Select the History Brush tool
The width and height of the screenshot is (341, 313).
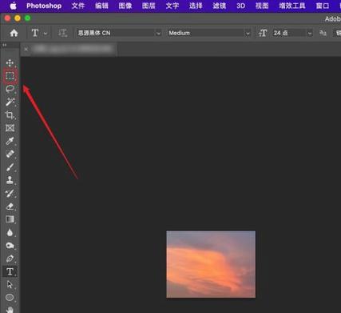click(x=10, y=193)
